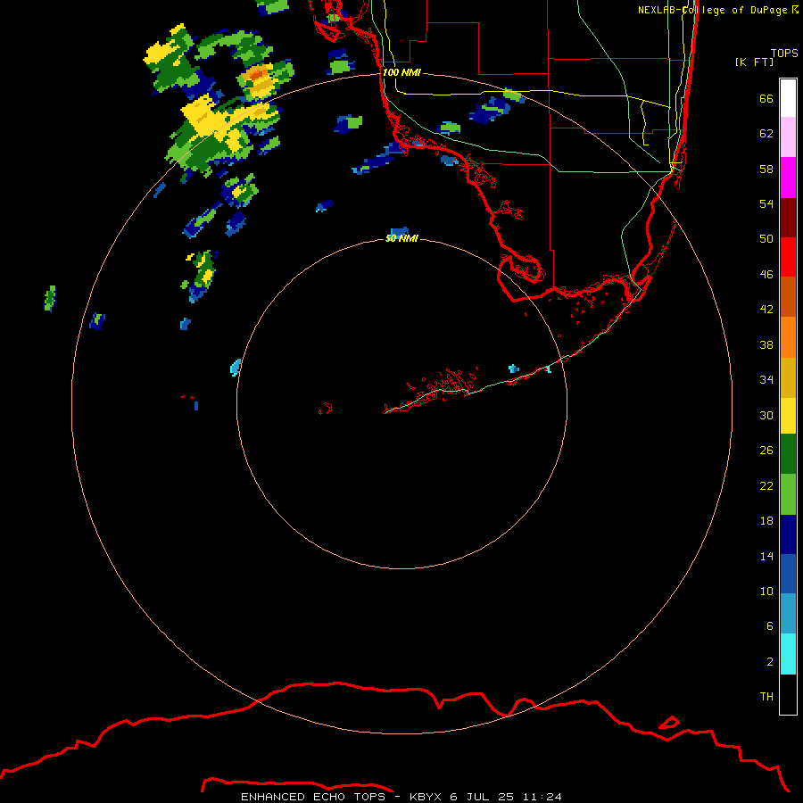Click the bright red swatch between 50 and 54
The image size is (803, 803).
[x=788, y=257]
